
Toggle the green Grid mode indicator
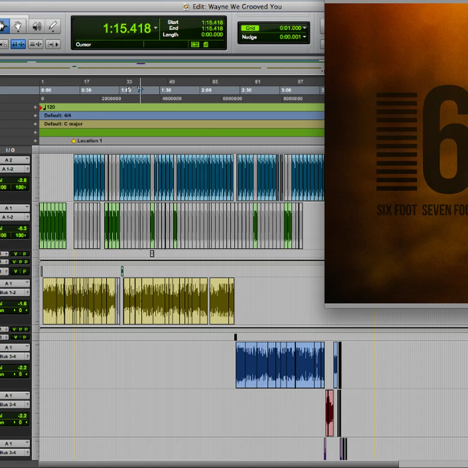tap(250, 28)
